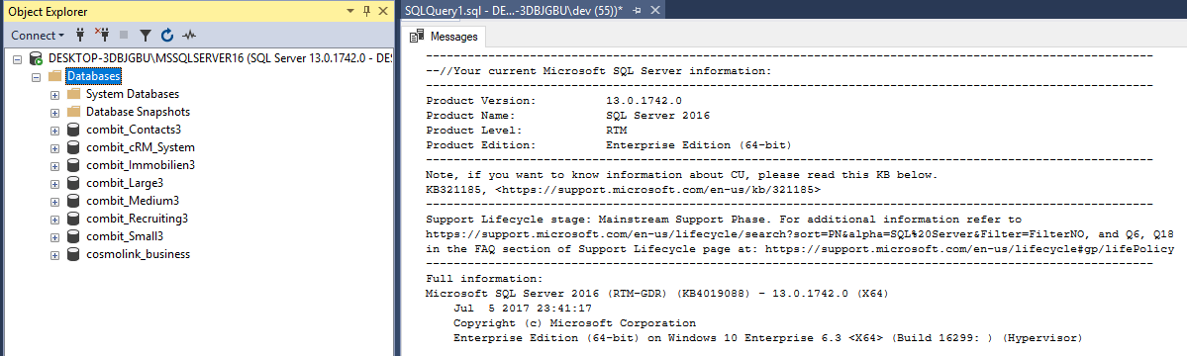Open the Connect dropdown in Object Explorer
Screen dimensions: 1187x356
pos(38,35)
